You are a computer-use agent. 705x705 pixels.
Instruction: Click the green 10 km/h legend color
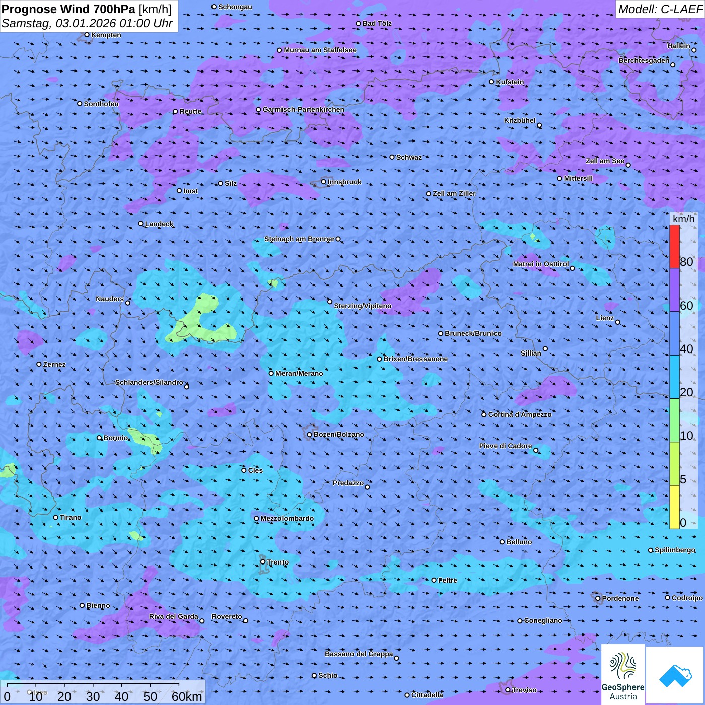(x=674, y=420)
